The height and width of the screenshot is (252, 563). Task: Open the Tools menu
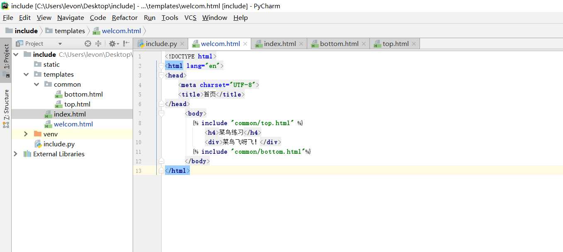(x=170, y=17)
